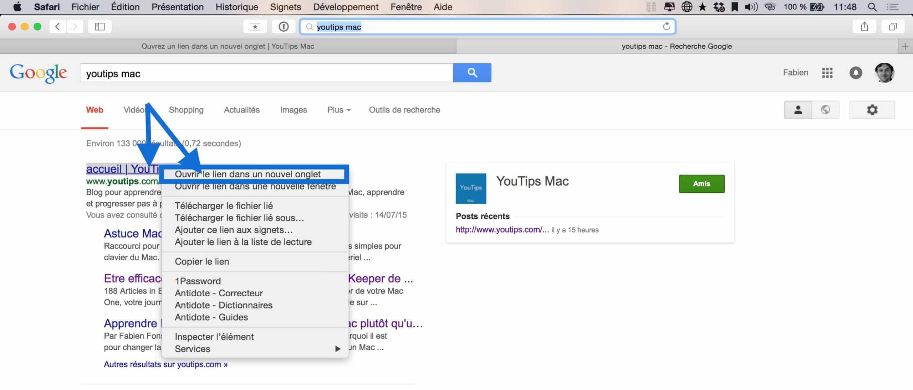The image size is (913, 390).
Task: Choose 'Antidote - Guides'
Action: click(x=255, y=317)
